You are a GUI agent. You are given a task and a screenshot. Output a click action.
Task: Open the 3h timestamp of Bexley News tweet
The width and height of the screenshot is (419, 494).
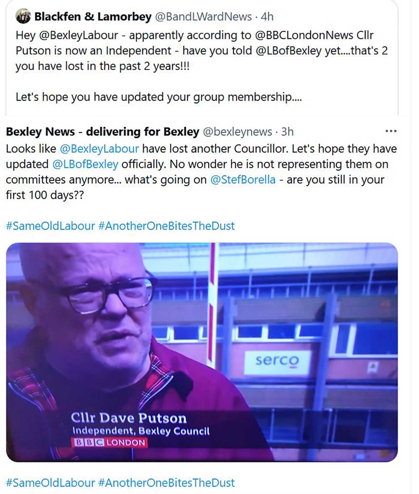click(287, 131)
